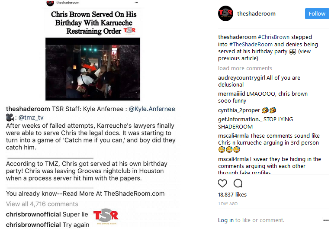This screenshot has height=229, width=331.
Task: View the 18,837 likes count
Action: point(232,194)
